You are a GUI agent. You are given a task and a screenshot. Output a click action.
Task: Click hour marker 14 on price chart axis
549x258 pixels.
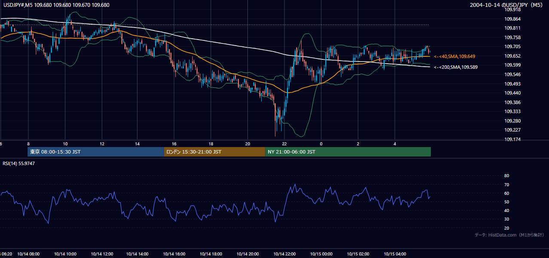tap(137, 144)
